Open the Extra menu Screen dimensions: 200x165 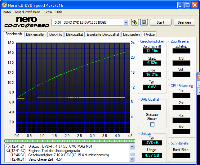[x=48, y=12]
